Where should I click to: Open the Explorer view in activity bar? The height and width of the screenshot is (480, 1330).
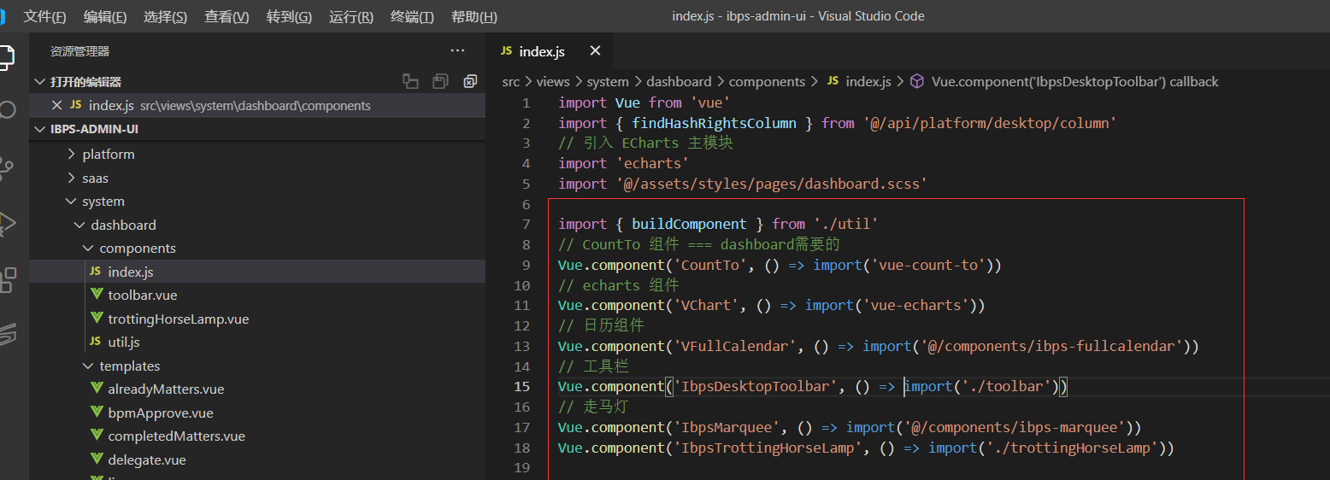click(5, 57)
